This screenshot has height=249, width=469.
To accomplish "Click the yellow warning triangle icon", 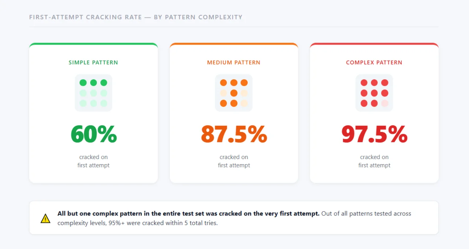I will [45, 218].
